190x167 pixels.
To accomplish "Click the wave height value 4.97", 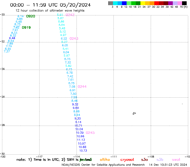I will coord(63,35).
